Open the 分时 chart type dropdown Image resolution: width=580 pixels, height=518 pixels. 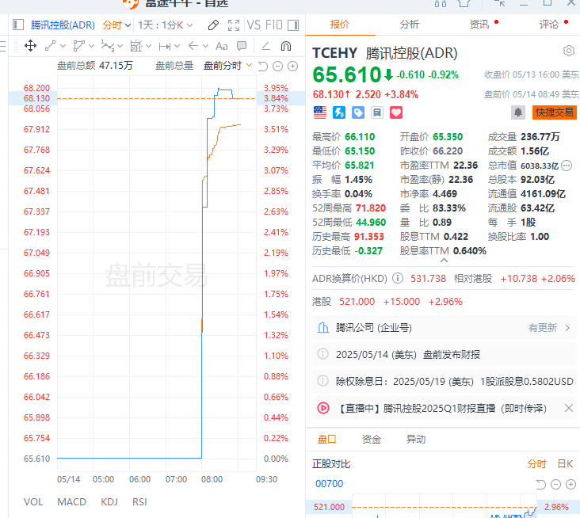[116, 25]
